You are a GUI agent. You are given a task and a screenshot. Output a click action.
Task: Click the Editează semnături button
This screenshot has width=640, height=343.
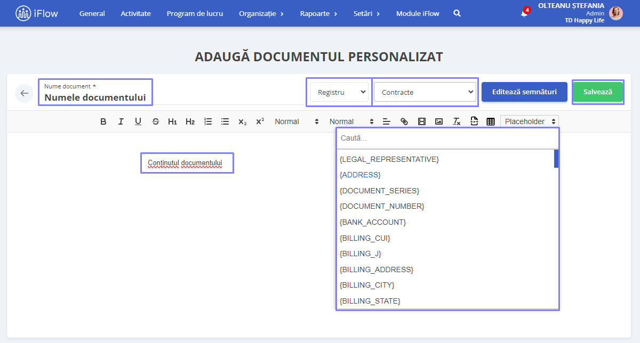tap(524, 92)
